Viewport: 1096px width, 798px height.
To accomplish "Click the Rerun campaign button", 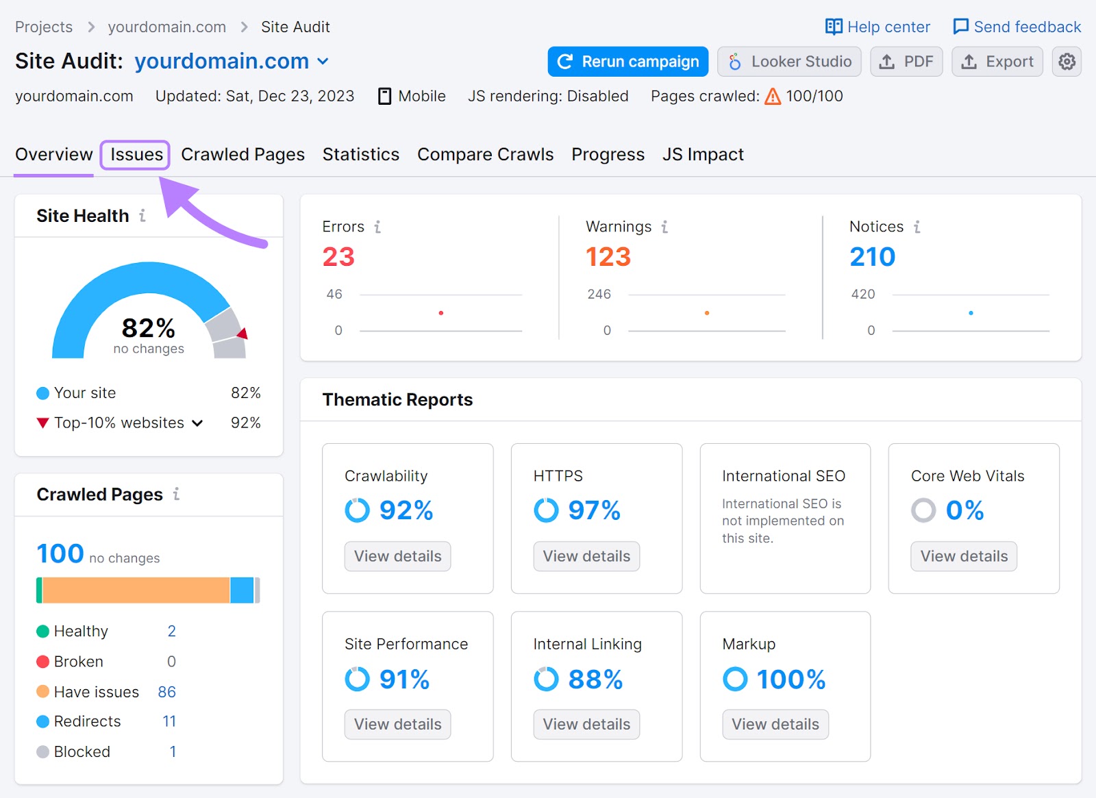I will [x=627, y=62].
